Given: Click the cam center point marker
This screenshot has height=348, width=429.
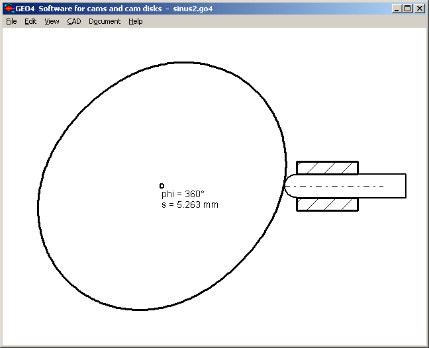Looking at the screenshot, I should (x=162, y=186).
